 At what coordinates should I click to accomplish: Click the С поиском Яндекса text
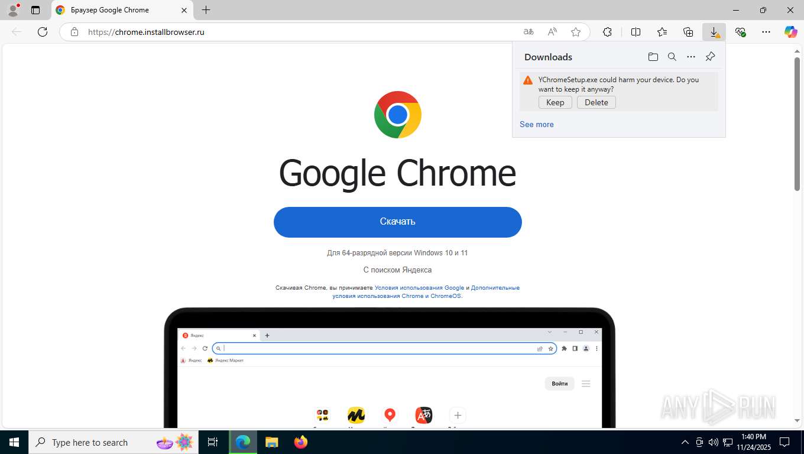coord(397,270)
